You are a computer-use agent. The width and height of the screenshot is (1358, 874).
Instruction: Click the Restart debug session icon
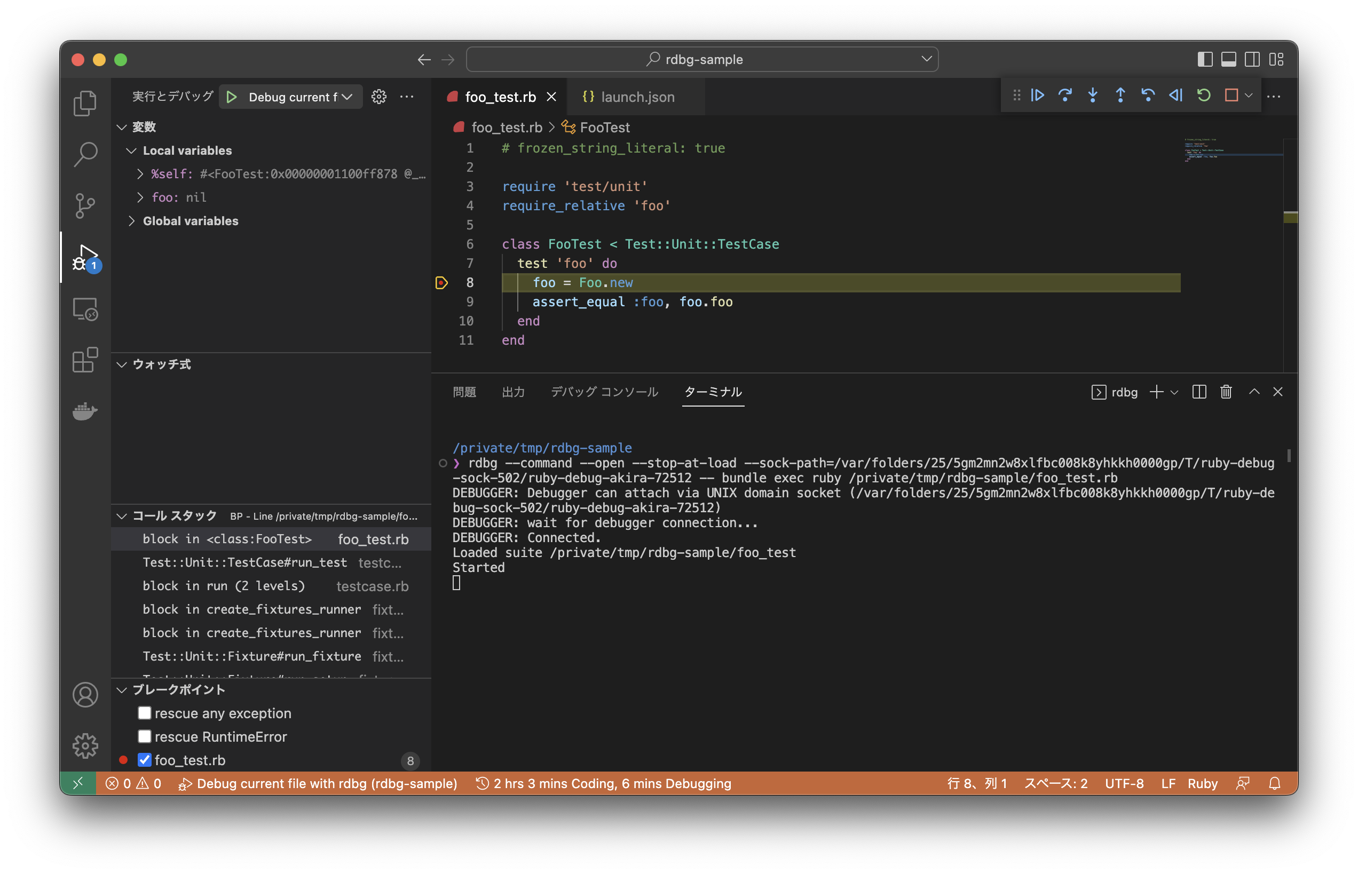click(1204, 96)
